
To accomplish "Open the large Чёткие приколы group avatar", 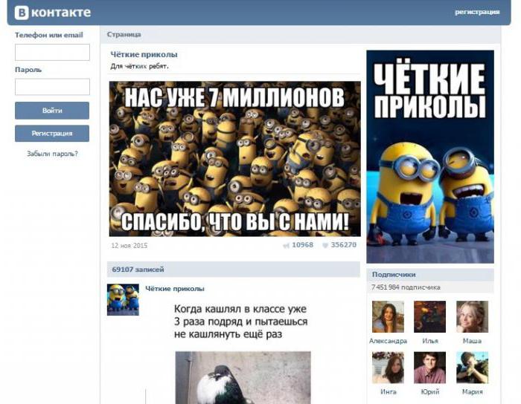I will (x=430, y=157).
